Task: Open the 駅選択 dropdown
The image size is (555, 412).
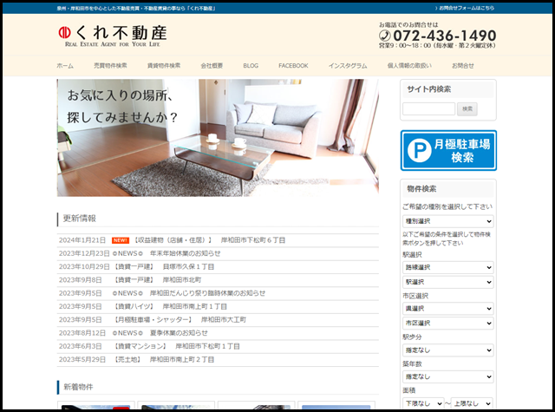Action: 448,282
